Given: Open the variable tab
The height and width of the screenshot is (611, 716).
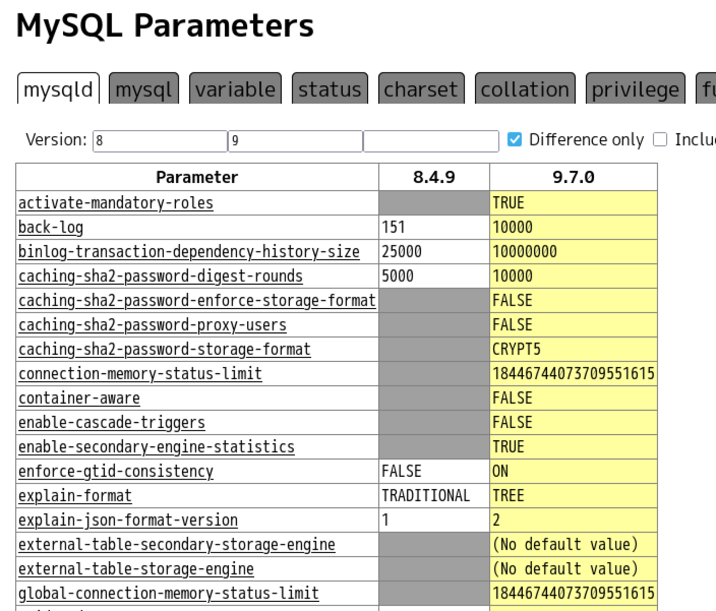Looking at the screenshot, I should [235, 89].
